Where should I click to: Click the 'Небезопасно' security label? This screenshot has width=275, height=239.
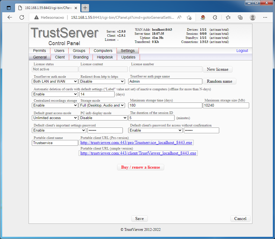point(52,17)
